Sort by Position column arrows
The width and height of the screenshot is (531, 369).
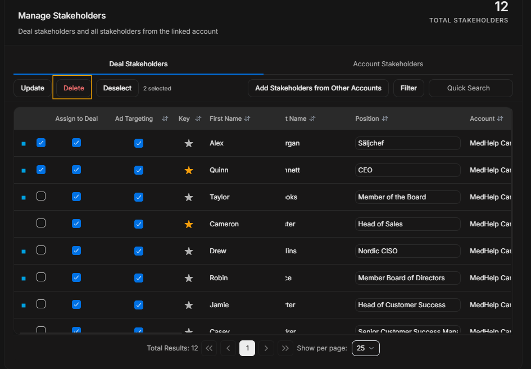pyautogui.click(x=385, y=119)
